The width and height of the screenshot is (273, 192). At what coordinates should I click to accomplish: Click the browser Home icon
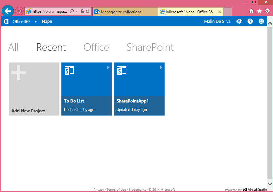click(x=251, y=11)
